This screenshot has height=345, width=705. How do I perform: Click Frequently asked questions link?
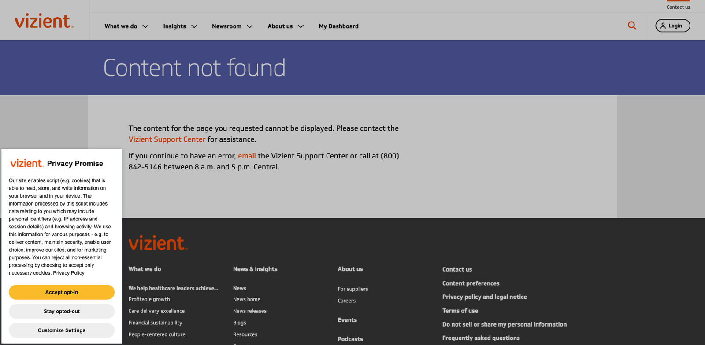pos(481,338)
